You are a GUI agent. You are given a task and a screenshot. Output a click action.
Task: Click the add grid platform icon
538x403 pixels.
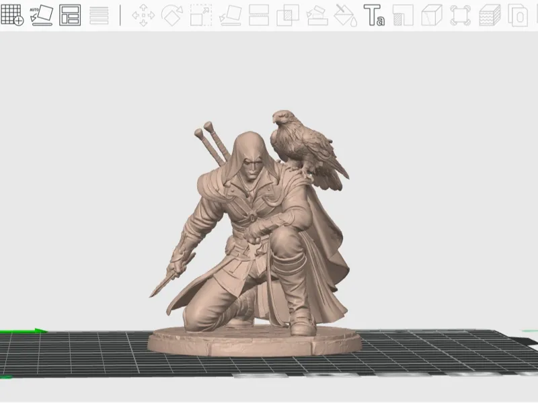[x=12, y=15]
